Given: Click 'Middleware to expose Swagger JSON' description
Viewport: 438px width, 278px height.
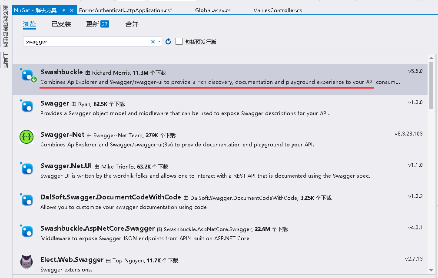Looking at the screenshot, I should coord(145,238).
